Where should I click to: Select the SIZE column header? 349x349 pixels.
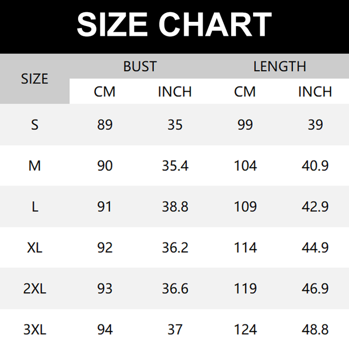click(x=35, y=79)
